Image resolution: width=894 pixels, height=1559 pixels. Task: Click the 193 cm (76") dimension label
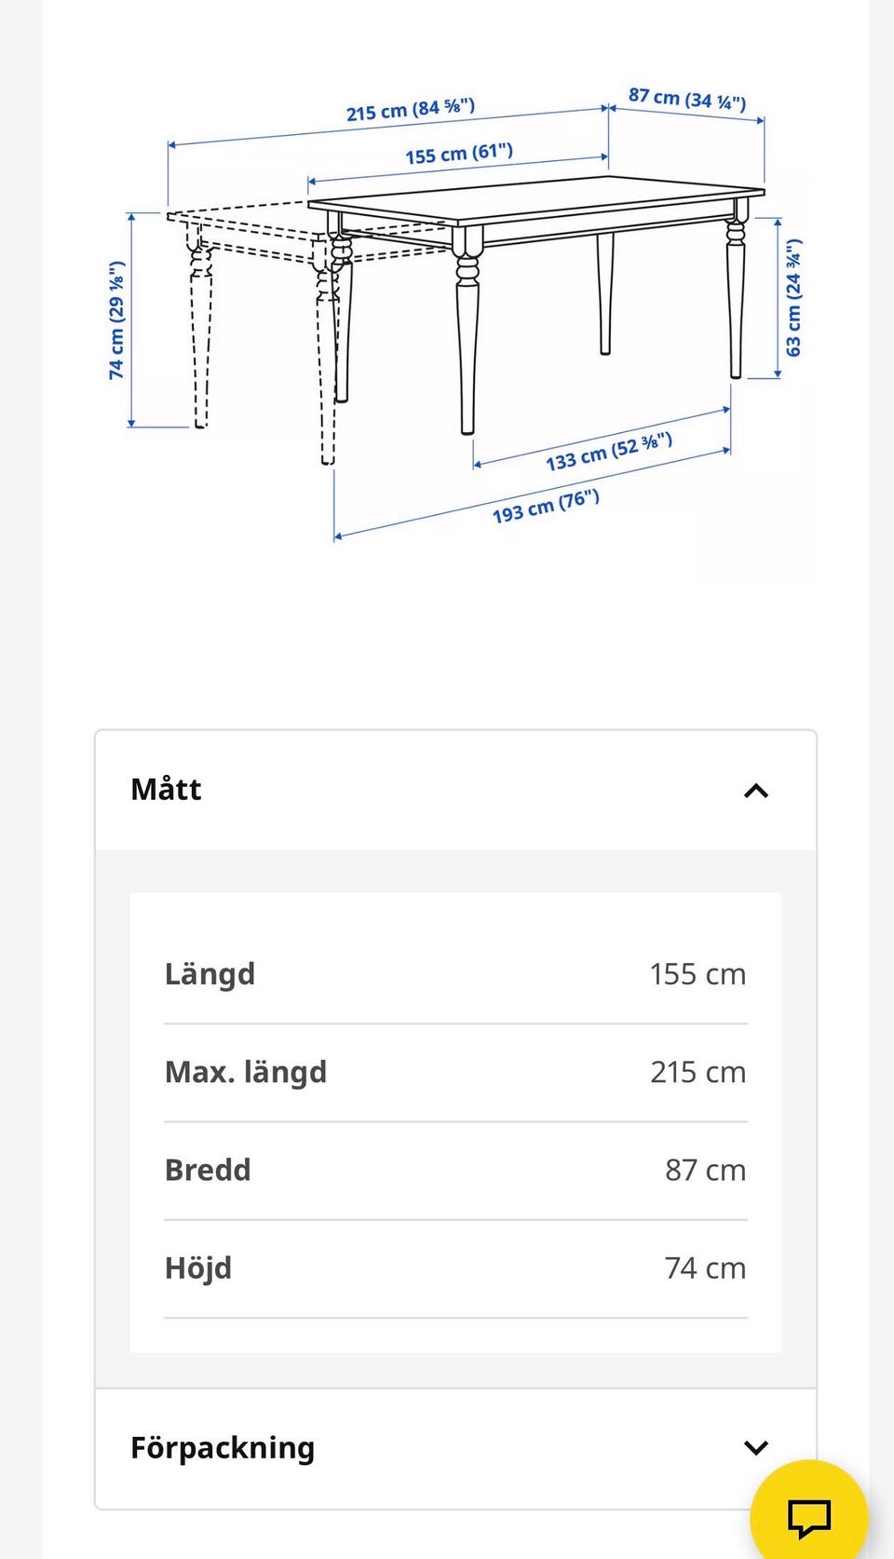[546, 506]
